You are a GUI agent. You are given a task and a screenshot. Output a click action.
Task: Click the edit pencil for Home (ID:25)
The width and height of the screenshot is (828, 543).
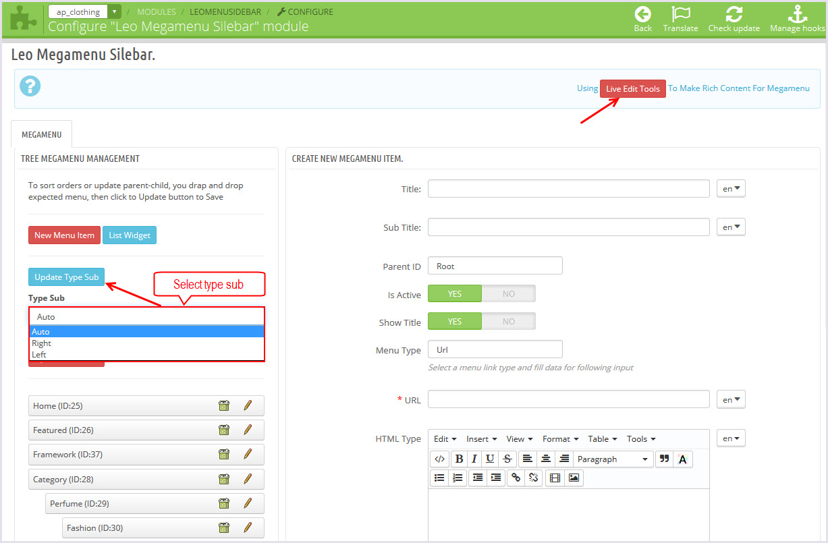point(248,405)
